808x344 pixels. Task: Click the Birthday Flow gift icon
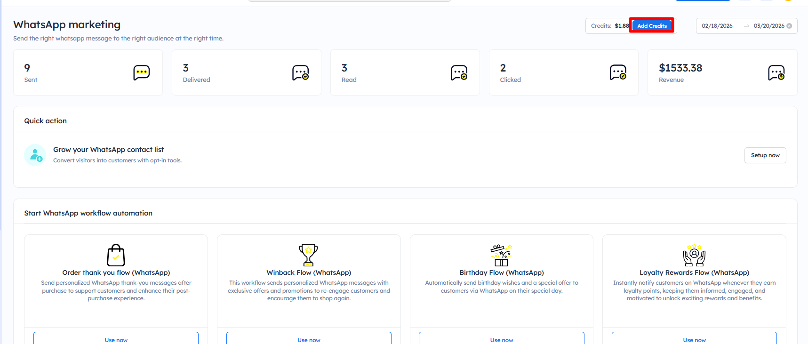point(501,255)
